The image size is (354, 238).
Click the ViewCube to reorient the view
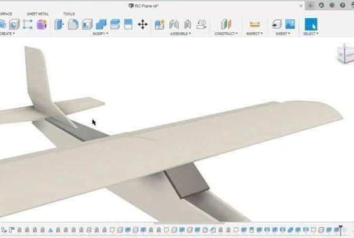(x=345, y=54)
